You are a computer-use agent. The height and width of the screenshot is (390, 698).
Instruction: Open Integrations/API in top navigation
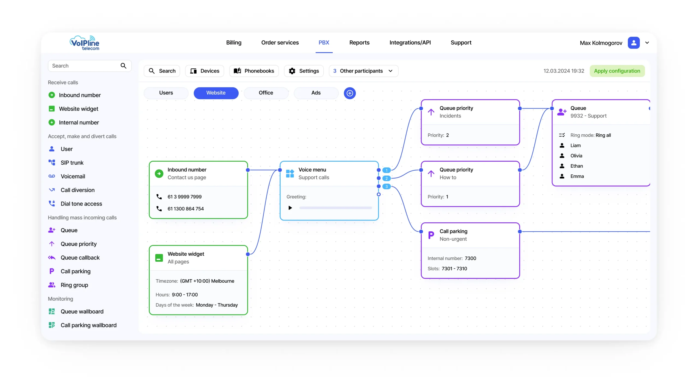[410, 43]
